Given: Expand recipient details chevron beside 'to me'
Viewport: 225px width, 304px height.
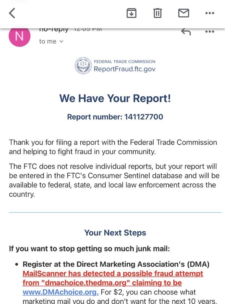Looking at the screenshot, I should [x=61, y=41].
